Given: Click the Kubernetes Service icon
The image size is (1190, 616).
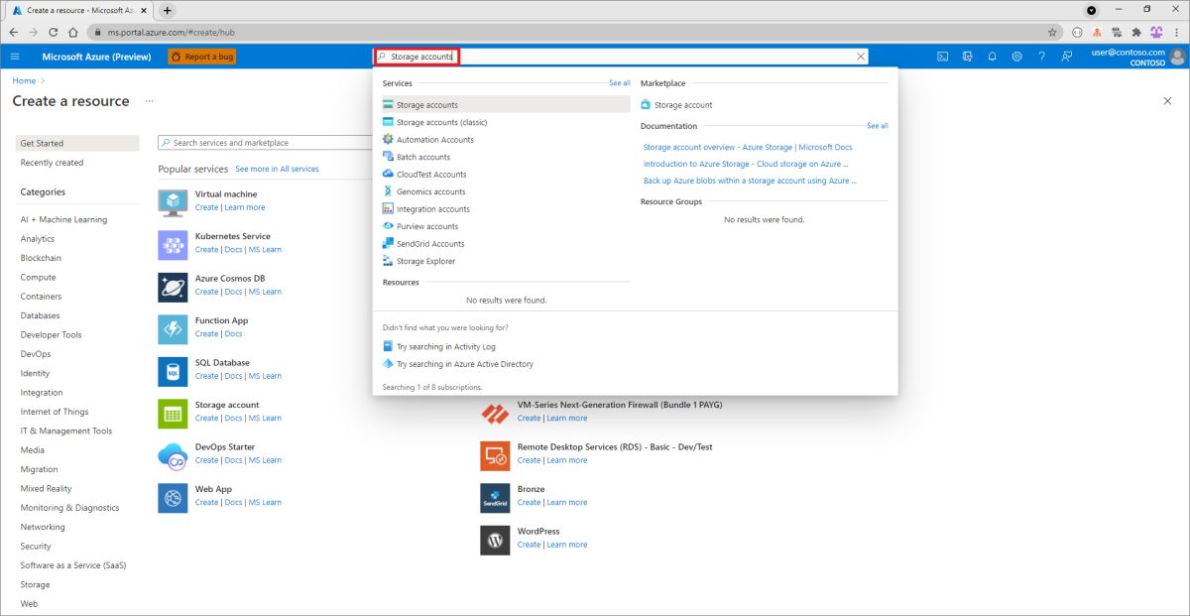Looking at the screenshot, I should [173, 244].
